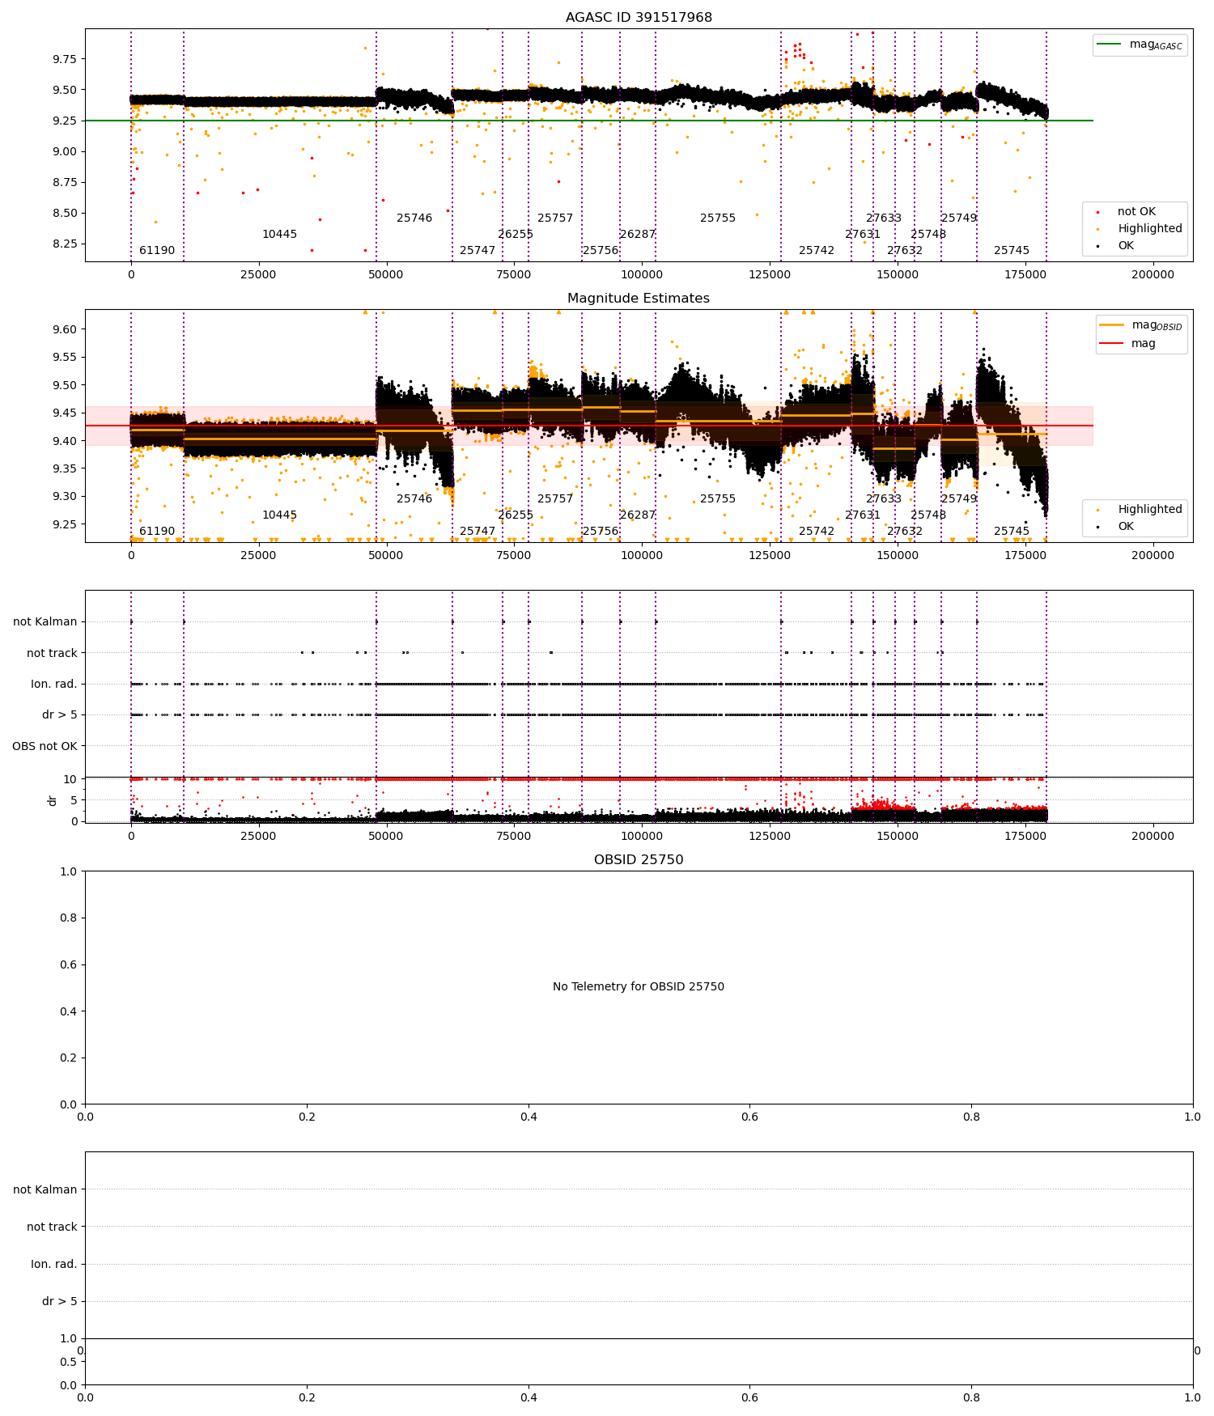Click label 25755 in the Magnitude Estimates plot
The image size is (1214, 1416).
[x=718, y=499]
